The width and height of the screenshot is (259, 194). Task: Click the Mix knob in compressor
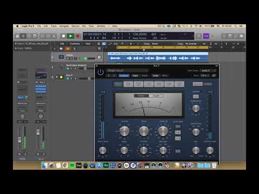point(196,150)
